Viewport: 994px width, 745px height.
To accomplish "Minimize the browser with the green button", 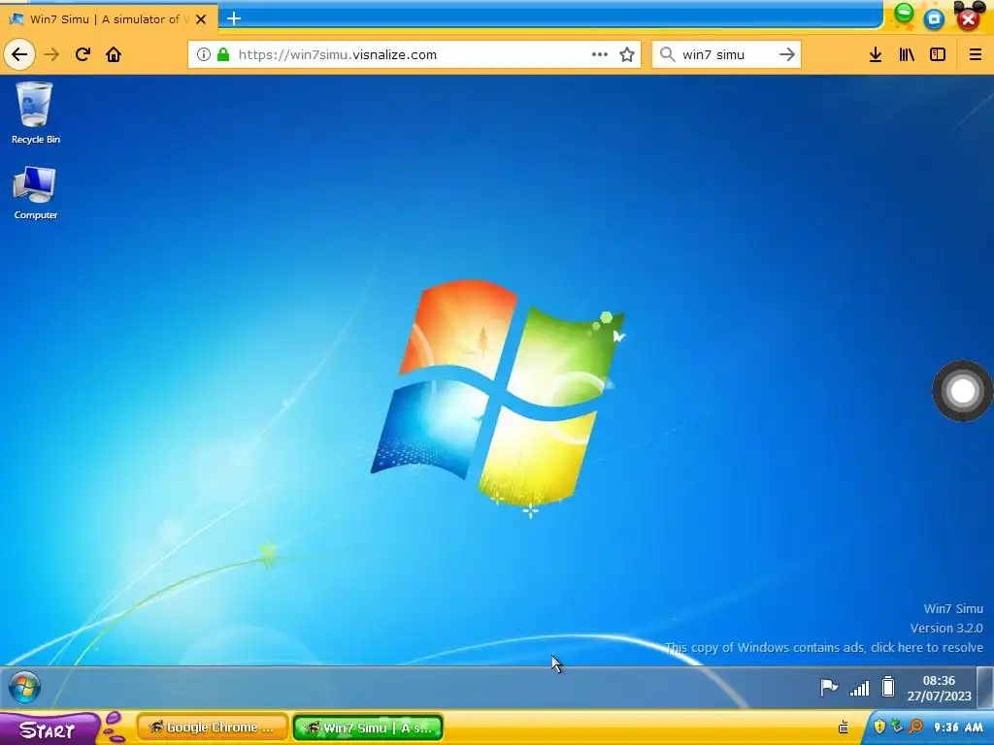I will pos(904,14).
